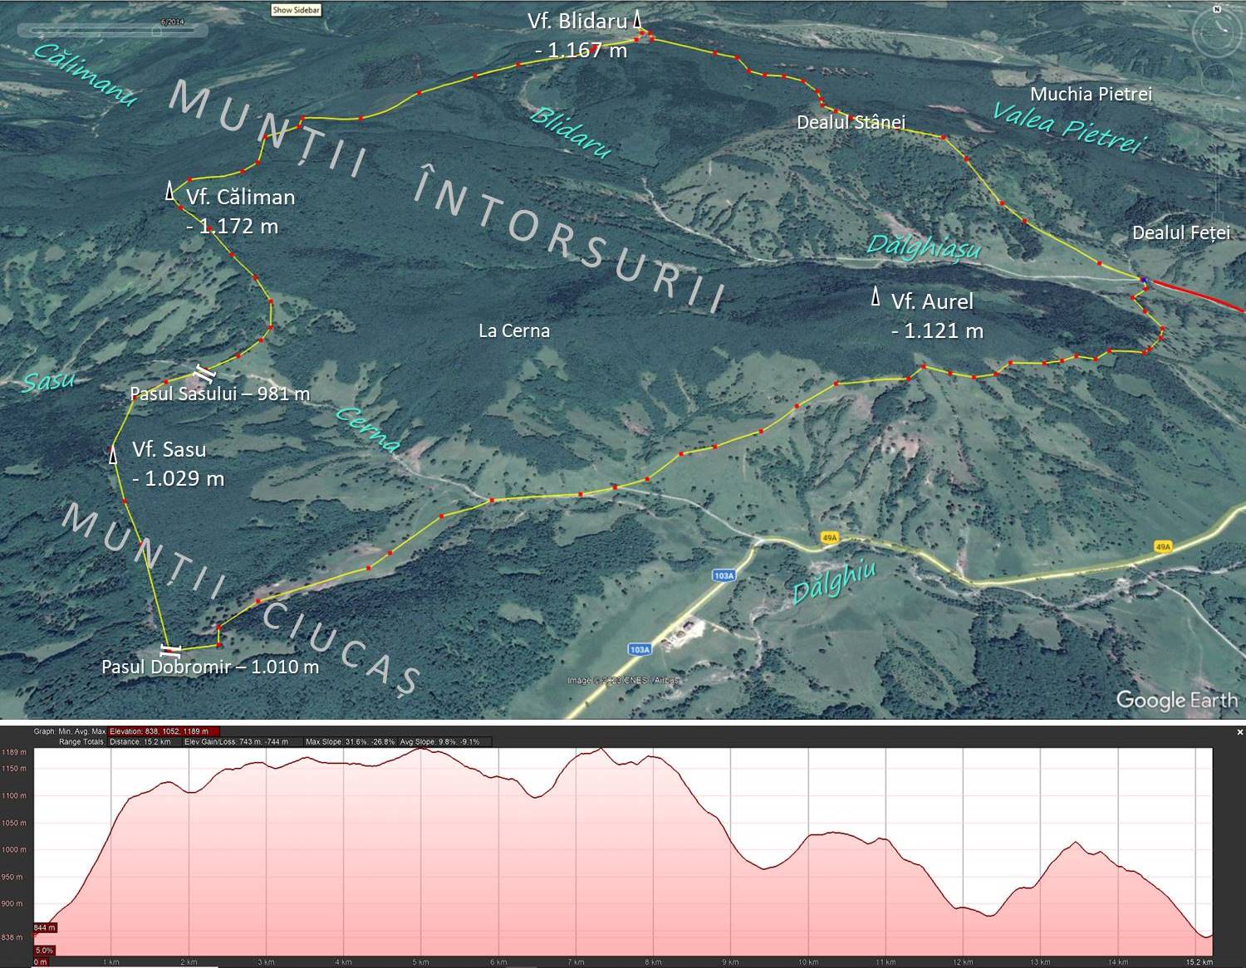Click the Pasul Dobromir pass marker icon

(x=169, y=650)
